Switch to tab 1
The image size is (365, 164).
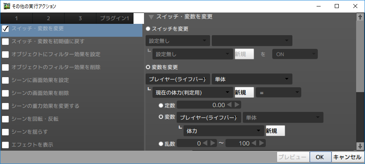point(17,19)
